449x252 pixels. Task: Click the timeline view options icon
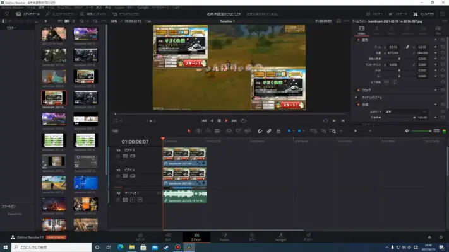click(x=115, y=131)
